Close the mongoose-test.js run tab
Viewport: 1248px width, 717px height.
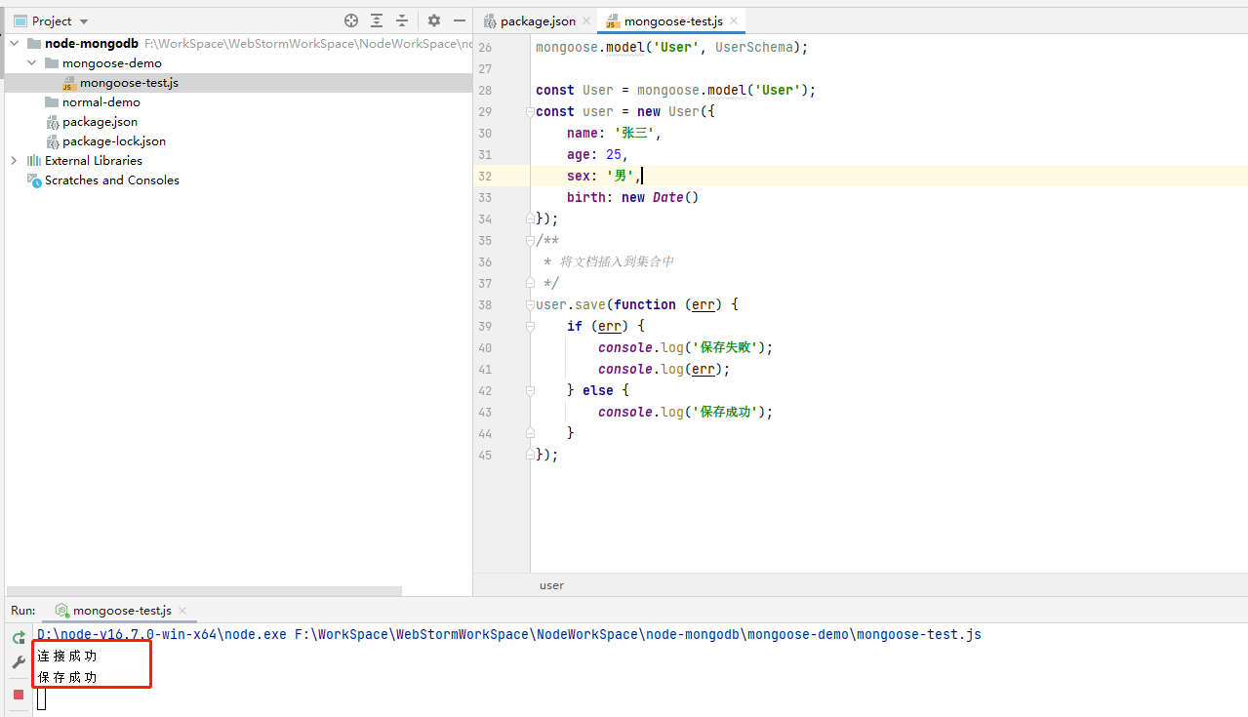click(182, 611)
